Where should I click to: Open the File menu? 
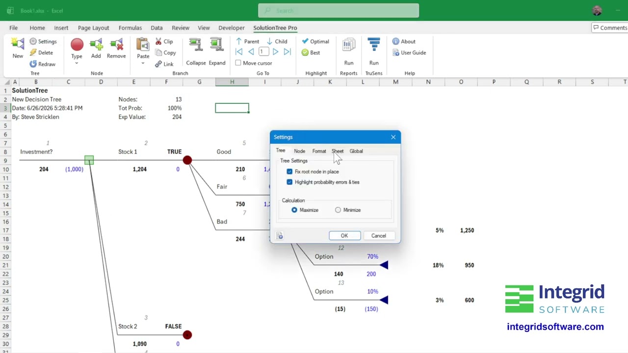(13, 28)
